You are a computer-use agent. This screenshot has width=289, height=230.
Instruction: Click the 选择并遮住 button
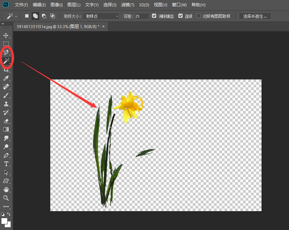coord(255,16)
